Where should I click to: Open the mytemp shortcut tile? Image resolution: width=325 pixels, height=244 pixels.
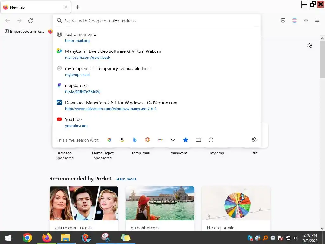217,153
